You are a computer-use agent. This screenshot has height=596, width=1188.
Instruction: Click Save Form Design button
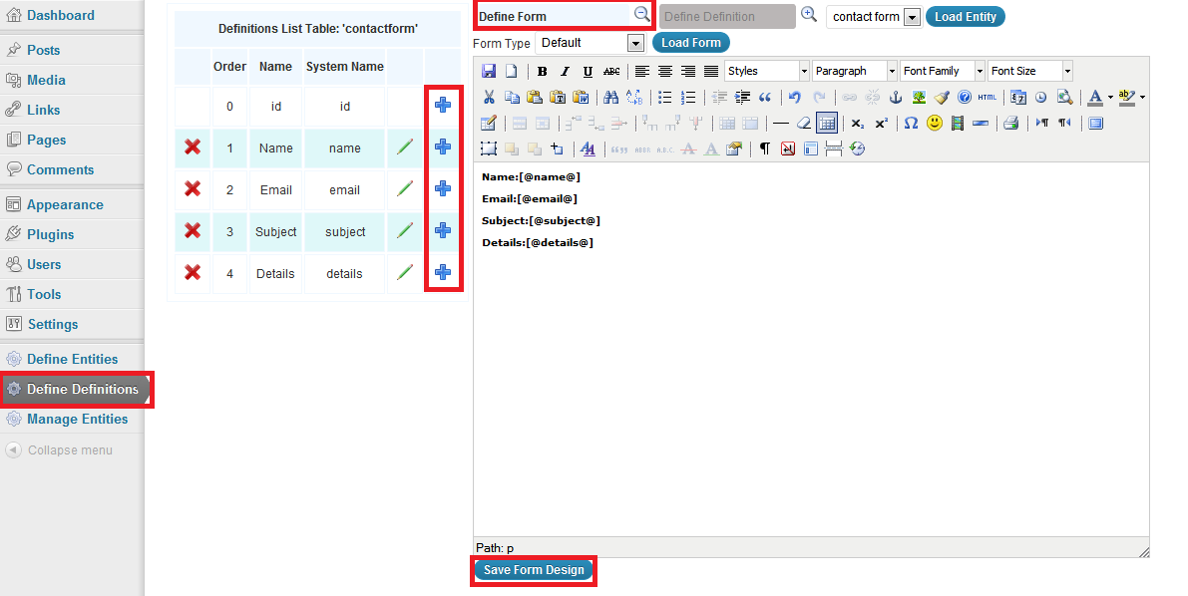[x=534, y=570]
